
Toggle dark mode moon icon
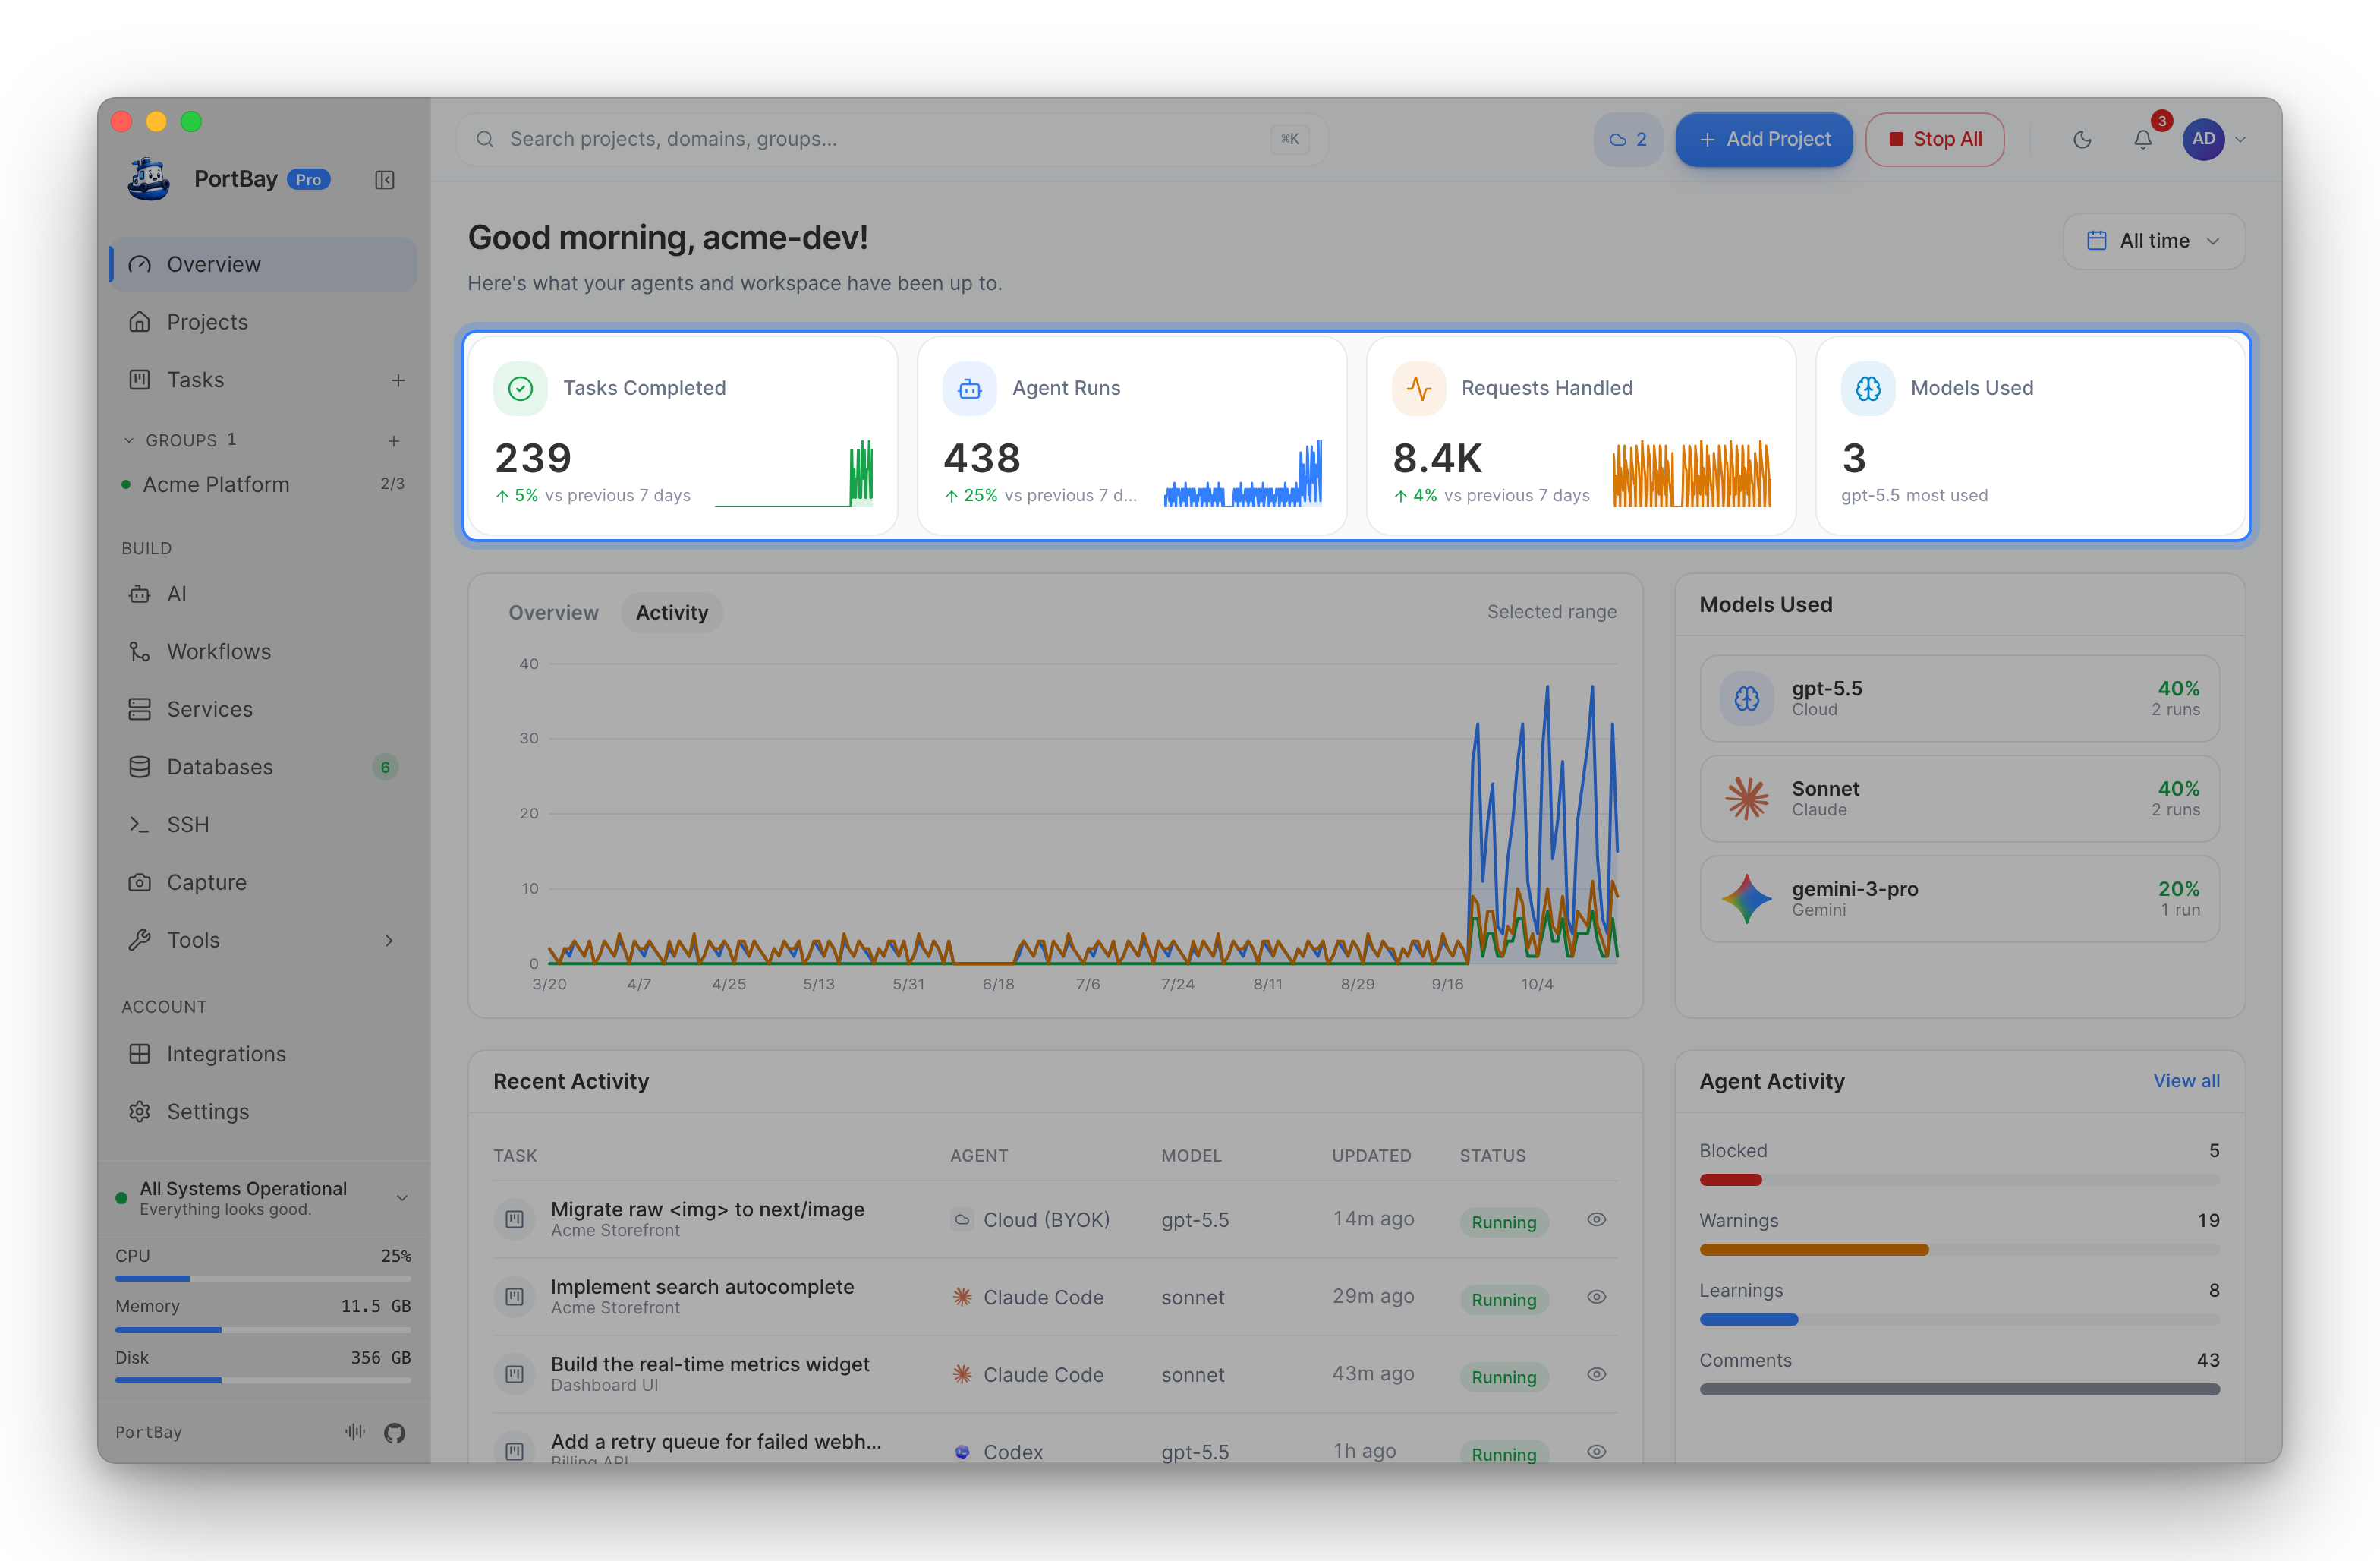[x=2082, y=140]
